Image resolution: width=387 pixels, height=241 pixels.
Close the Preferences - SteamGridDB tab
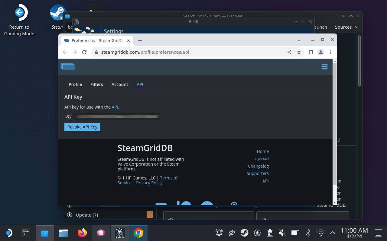[x=128, y=40]
